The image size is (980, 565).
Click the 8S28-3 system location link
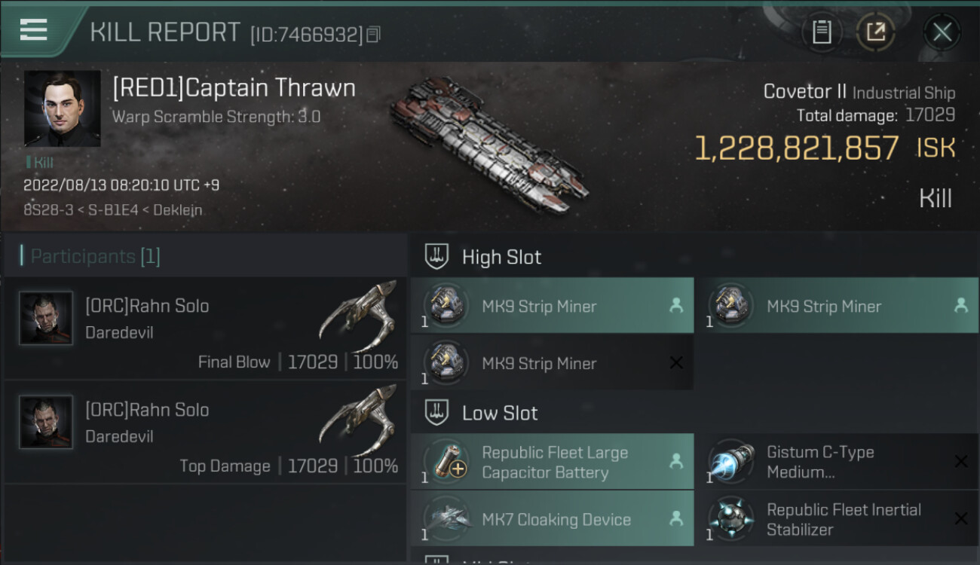click(43, 210)
